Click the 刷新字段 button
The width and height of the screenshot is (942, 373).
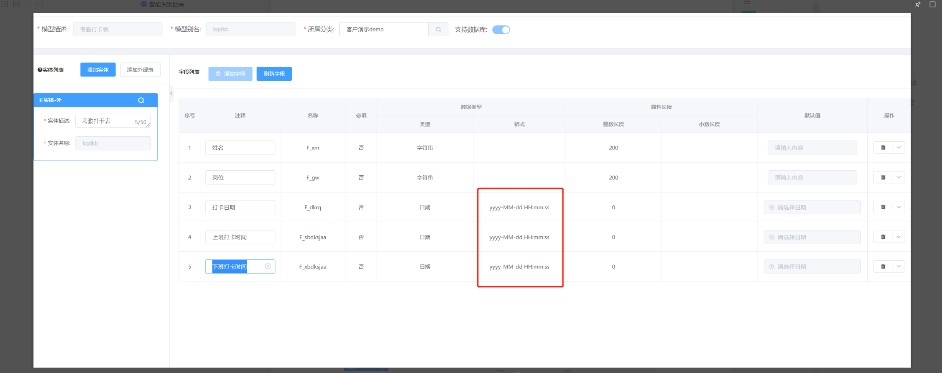point(274,74)
